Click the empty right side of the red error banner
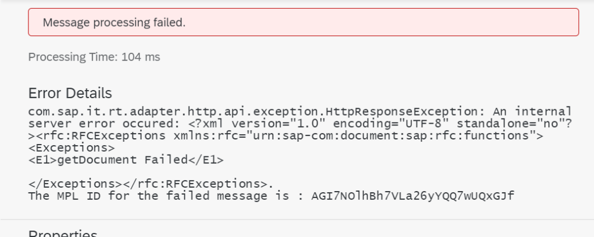594x237 pixels. (x=407, y=23)
